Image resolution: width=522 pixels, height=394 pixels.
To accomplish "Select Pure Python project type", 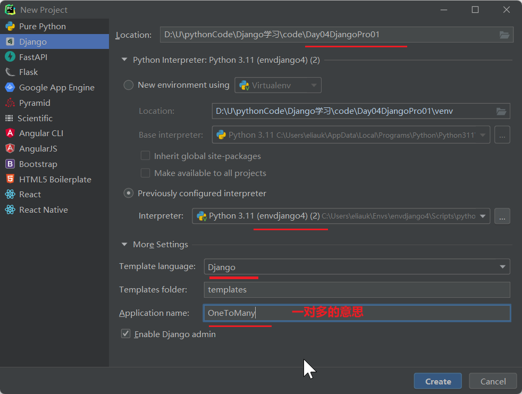I will click(54, 26).
